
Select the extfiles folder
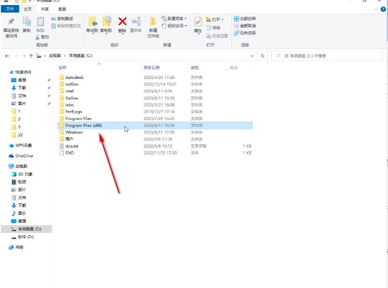(x=155, y=84)
